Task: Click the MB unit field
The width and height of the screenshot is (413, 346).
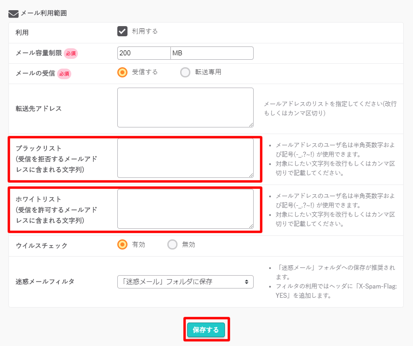Action: pyautogui.click(x=212, y=53)
